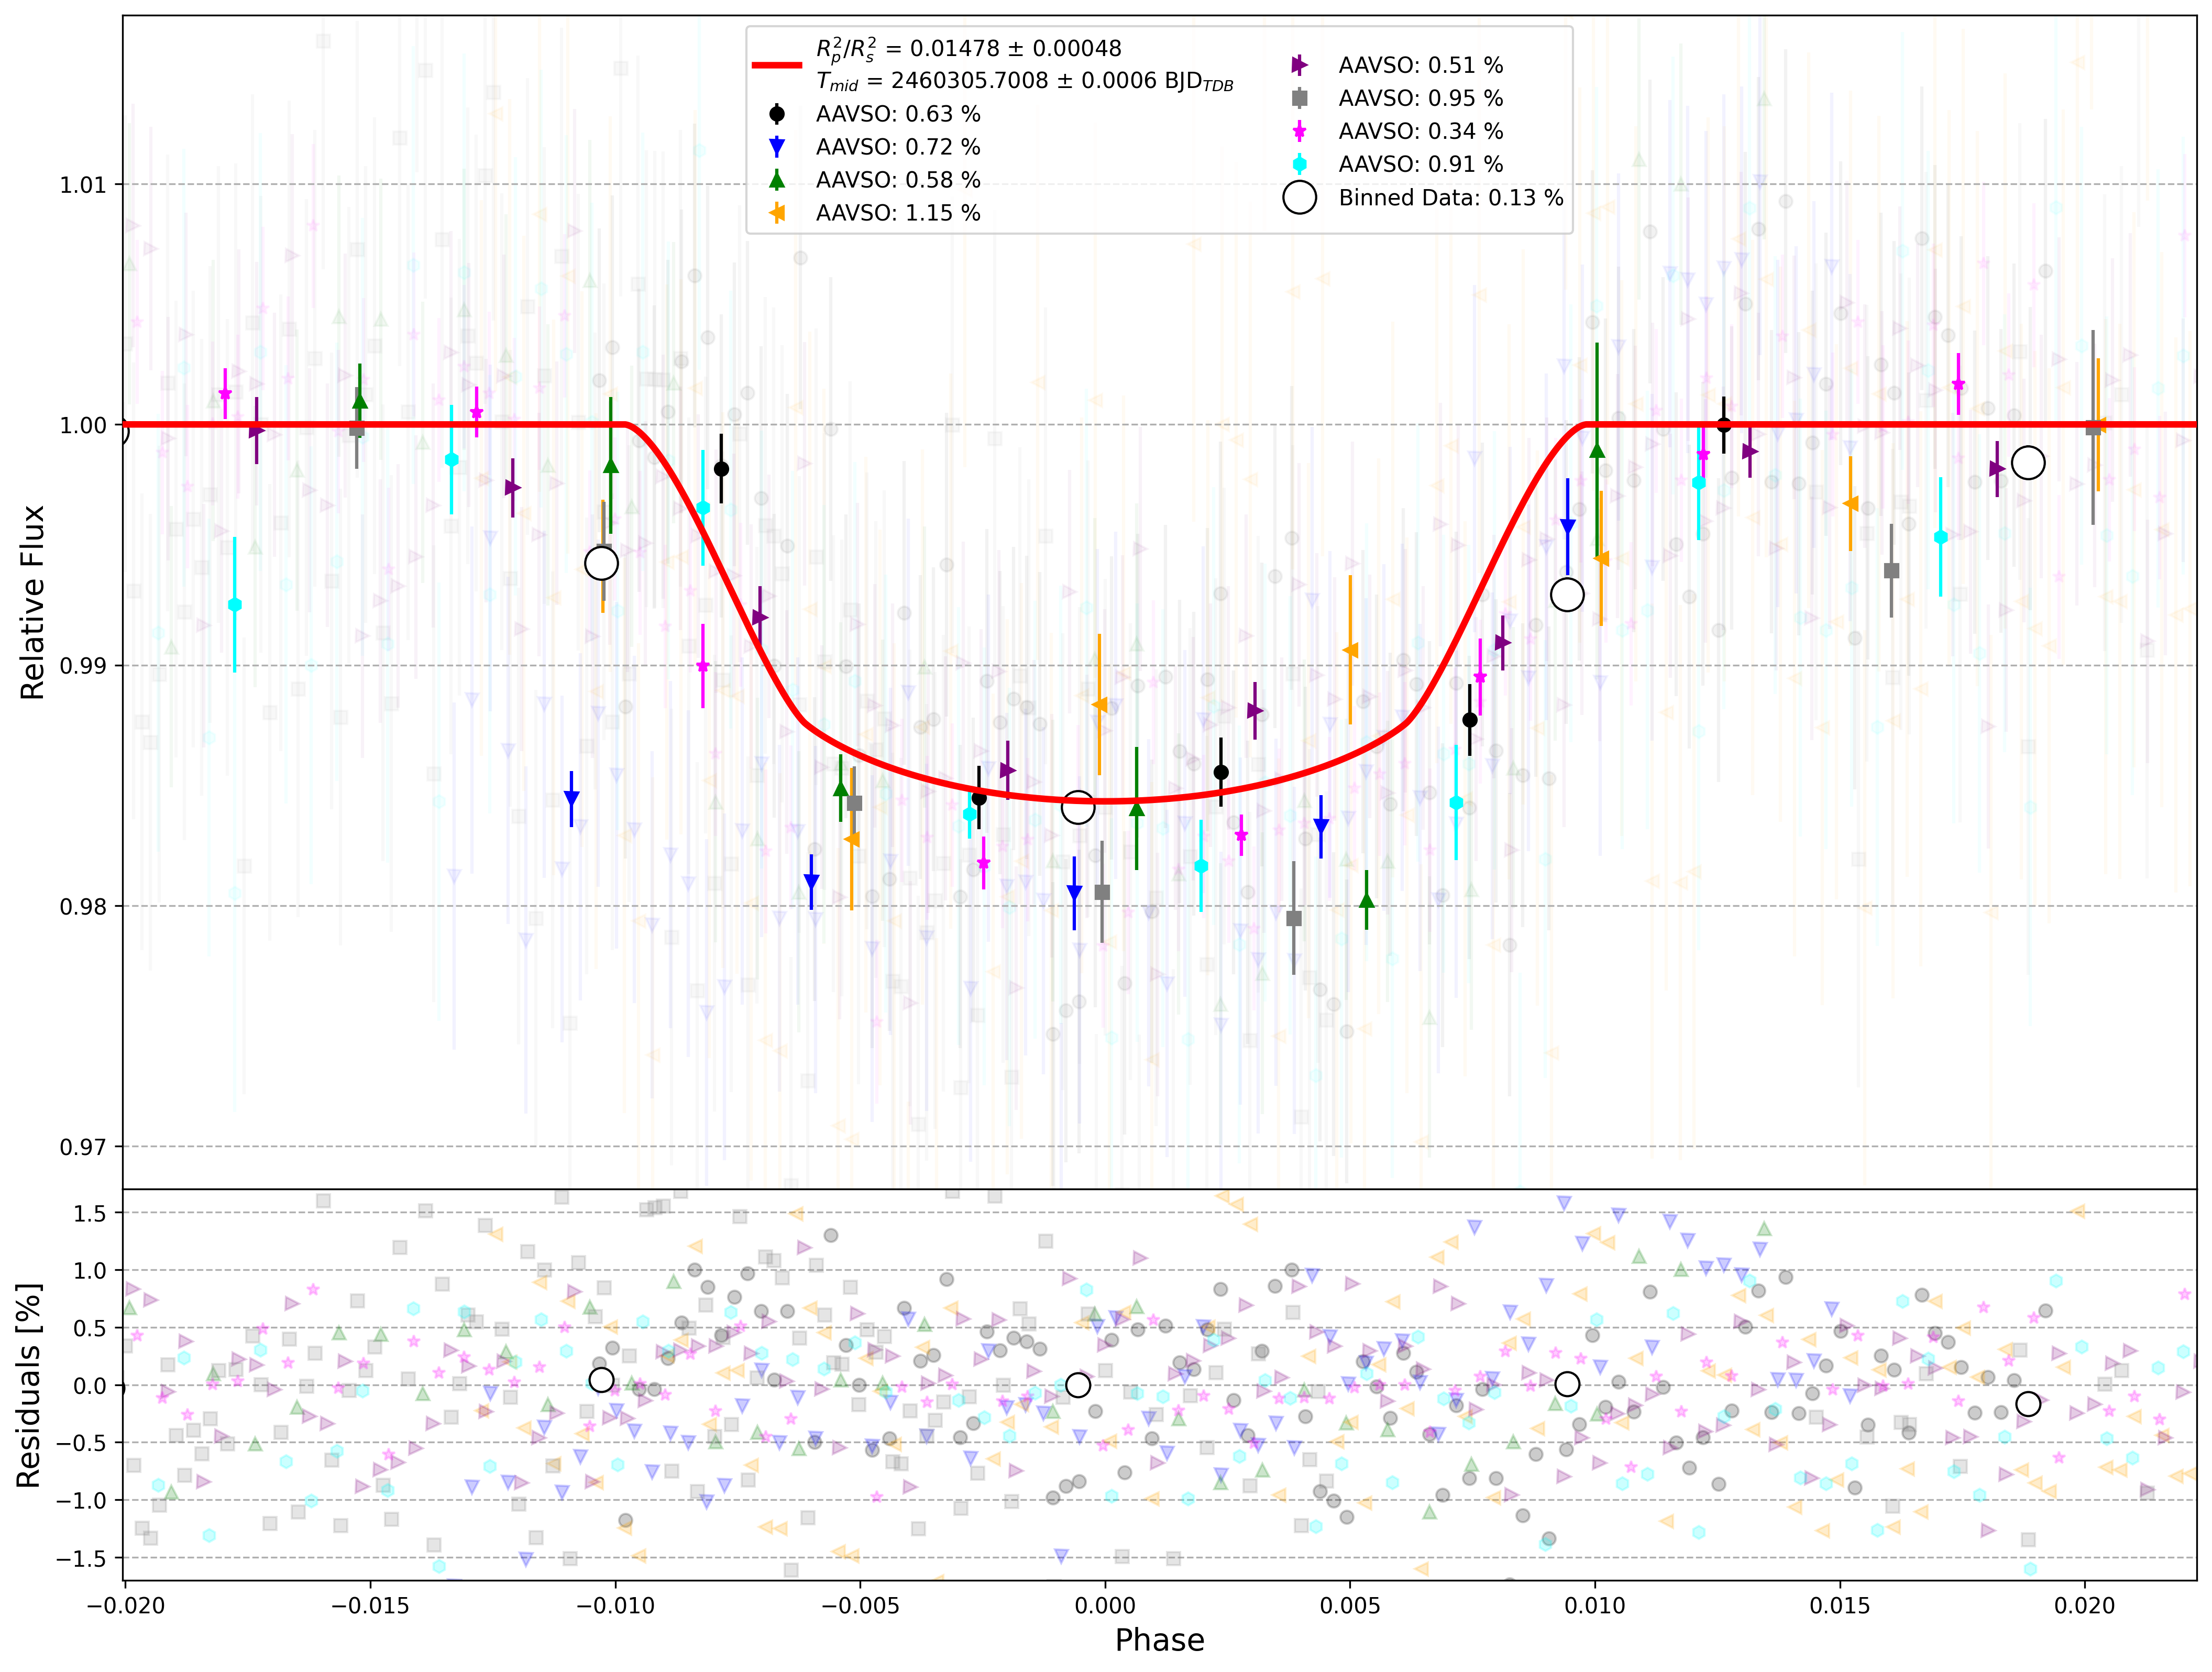Click legend label AAVSO: 0.58 %

click(x=898, y=180)
